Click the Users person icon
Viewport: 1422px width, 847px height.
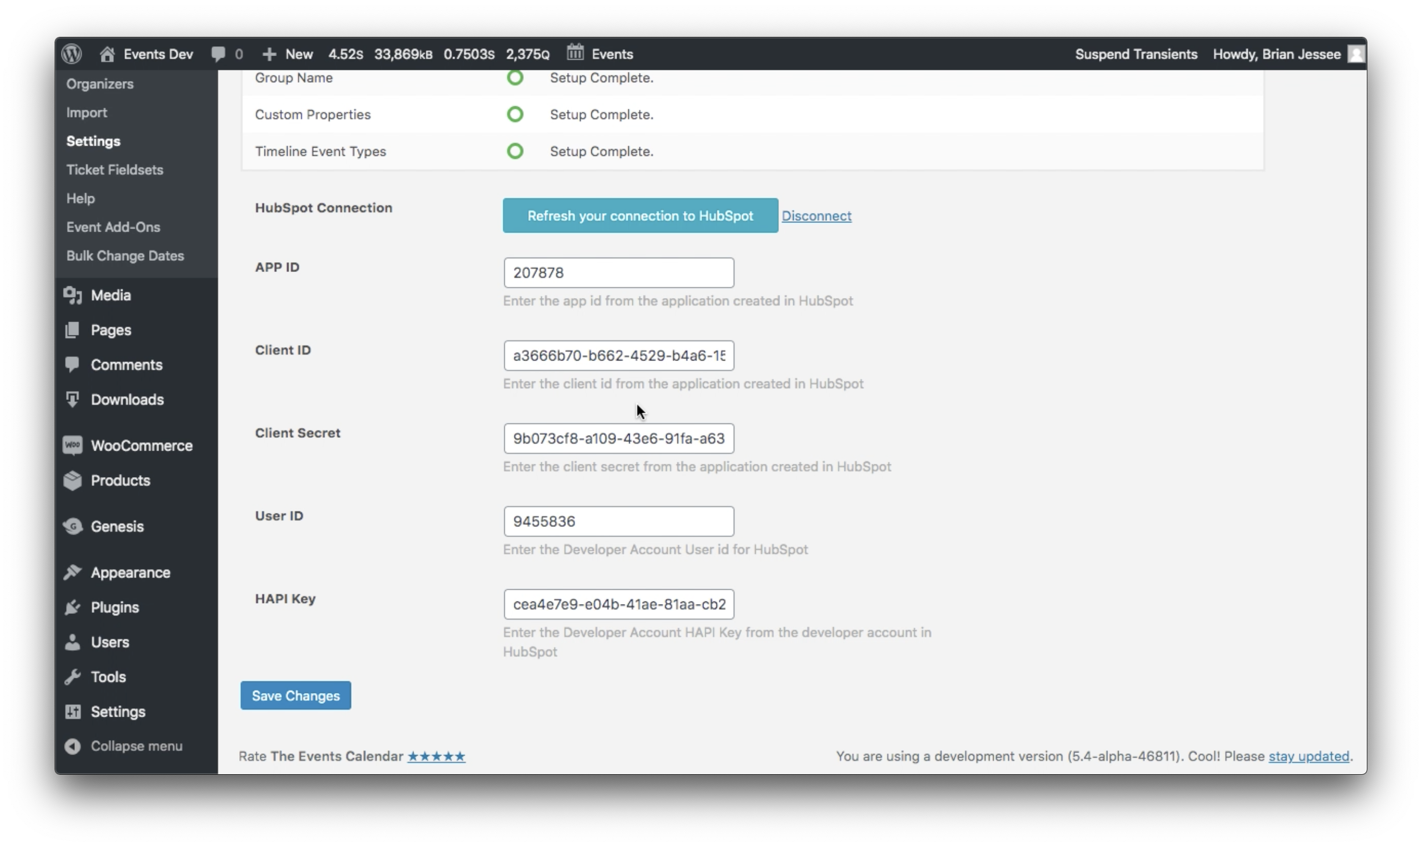click(x=72, y=642)
